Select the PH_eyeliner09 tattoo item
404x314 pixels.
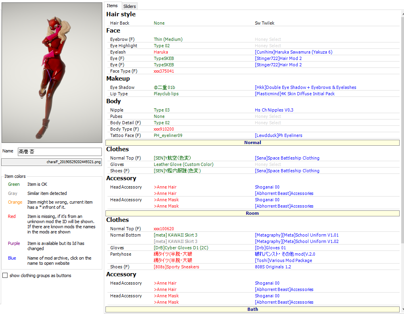168,135
